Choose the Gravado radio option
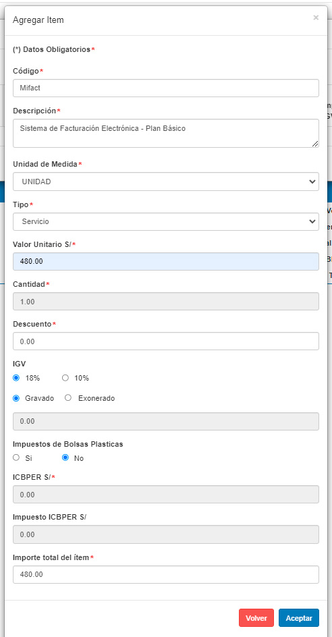This screenshot has height=637, width=332. 16,398
